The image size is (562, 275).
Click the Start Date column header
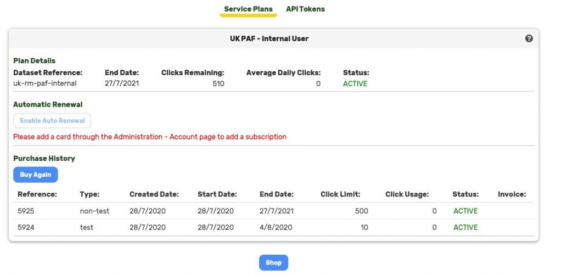point(217,194)
